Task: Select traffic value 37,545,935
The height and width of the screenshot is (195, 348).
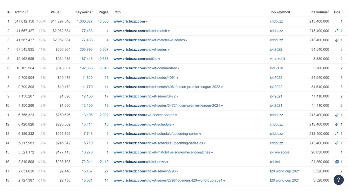Action: tap(25, 49)
